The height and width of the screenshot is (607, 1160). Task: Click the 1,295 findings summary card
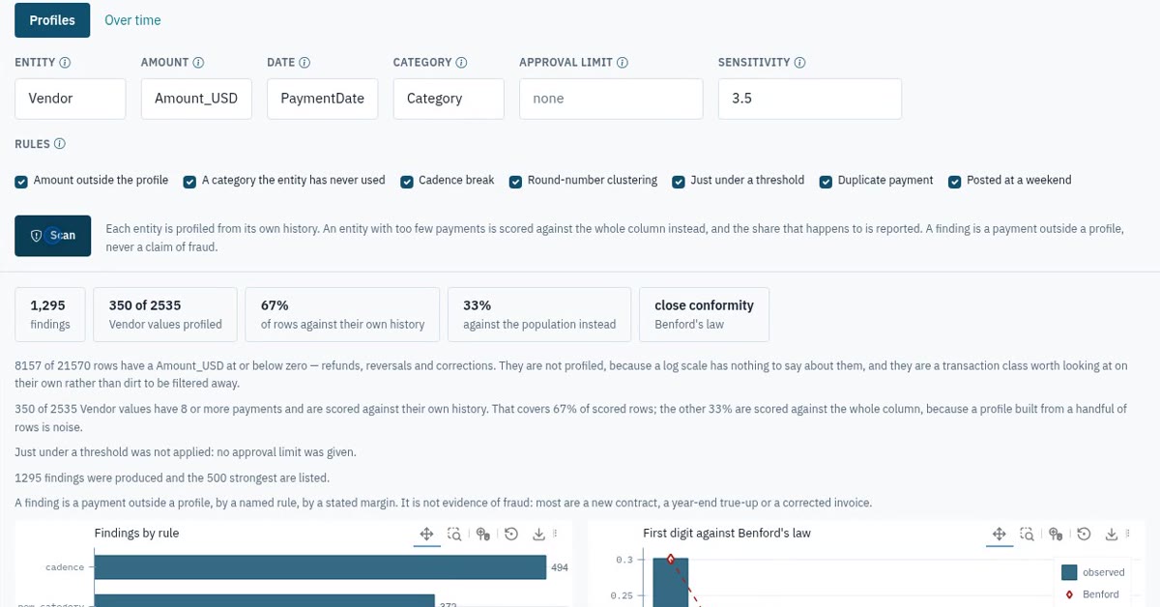(50, 314)
